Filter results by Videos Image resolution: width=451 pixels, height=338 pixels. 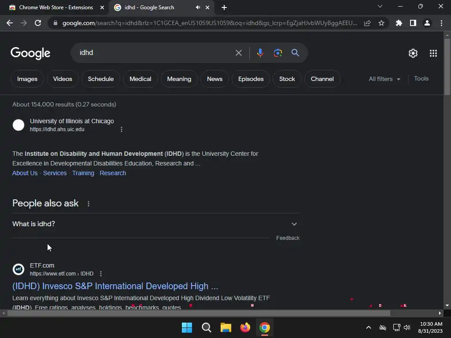coord(63,79)
